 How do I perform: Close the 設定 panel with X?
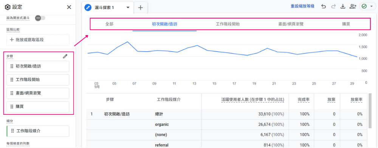(x=69, y=7)
